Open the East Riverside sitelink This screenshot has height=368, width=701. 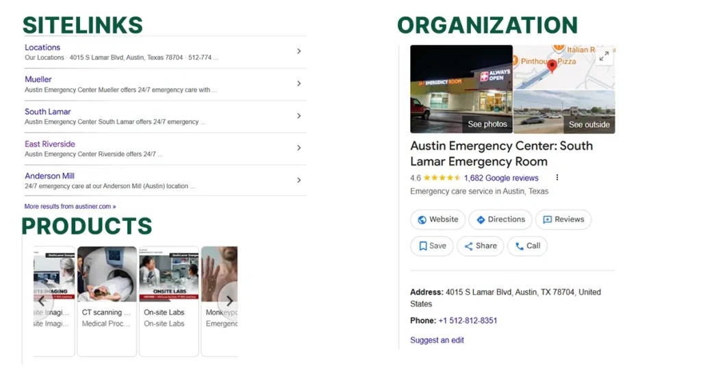pyautogui.click(x=49, y=144)
